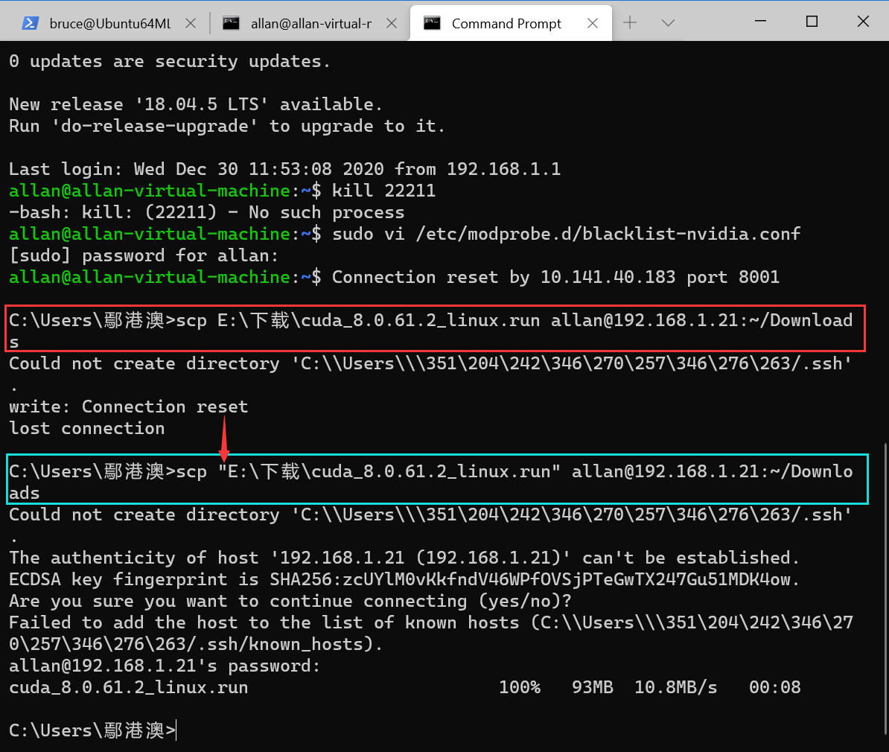Click the '10.8MB/s' transfer speed
The image size is (889, 752).
[675, 687]
